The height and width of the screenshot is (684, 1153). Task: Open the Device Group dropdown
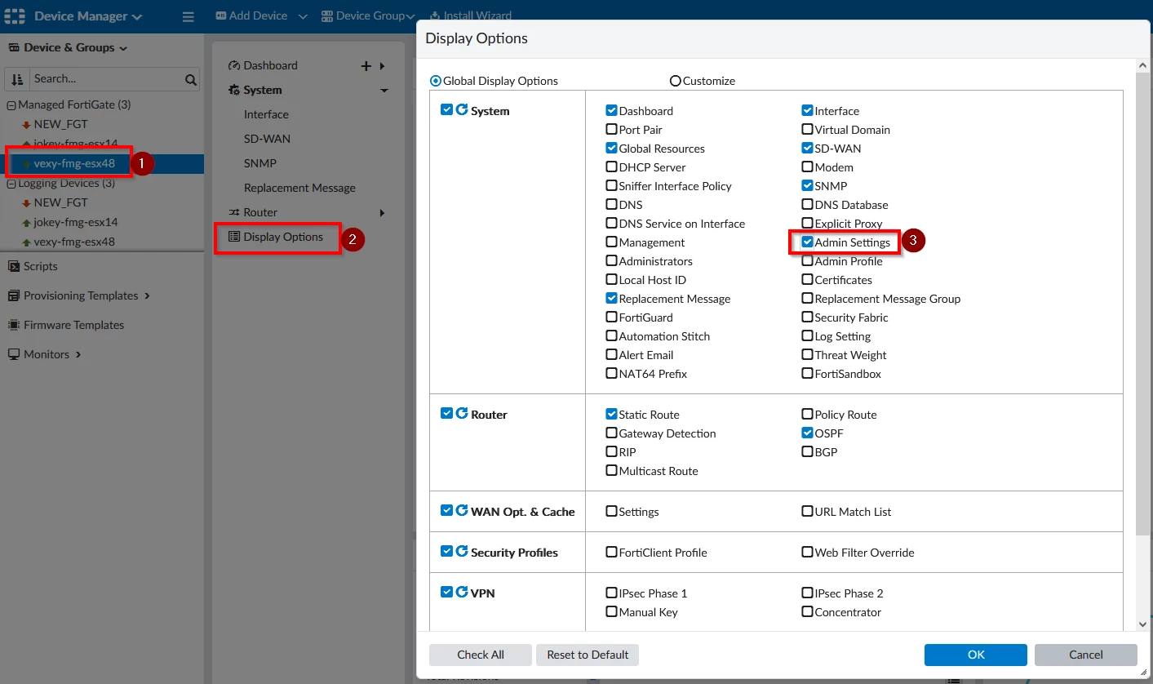(x=410, y=16)
